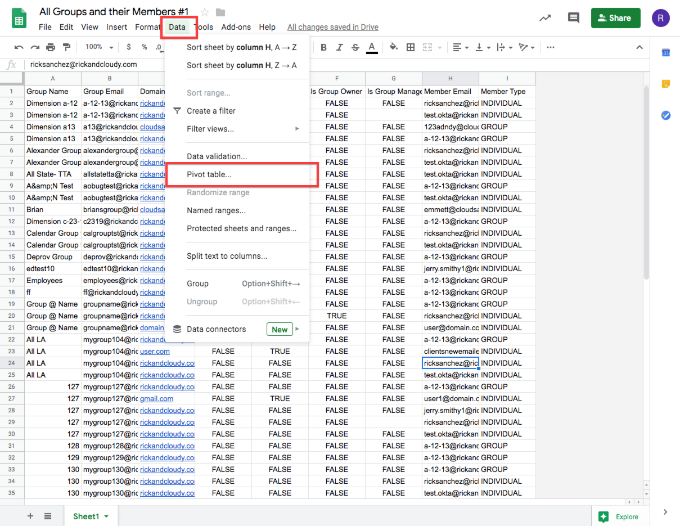Open the fill color tool
This screenshot has width=680, height=526.
394,47
